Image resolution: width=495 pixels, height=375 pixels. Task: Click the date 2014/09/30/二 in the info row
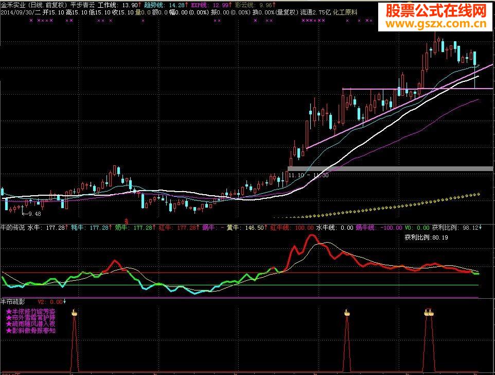coord(21,12)
